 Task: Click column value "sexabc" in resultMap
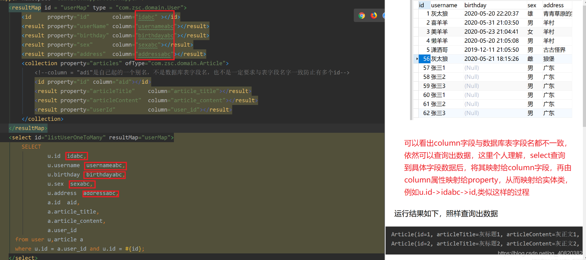point(148,45)
